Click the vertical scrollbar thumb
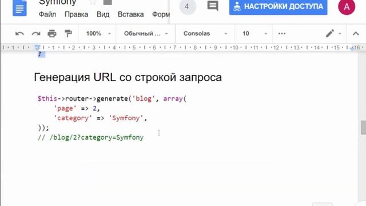366x206 pixels. (x=363, y=128)
